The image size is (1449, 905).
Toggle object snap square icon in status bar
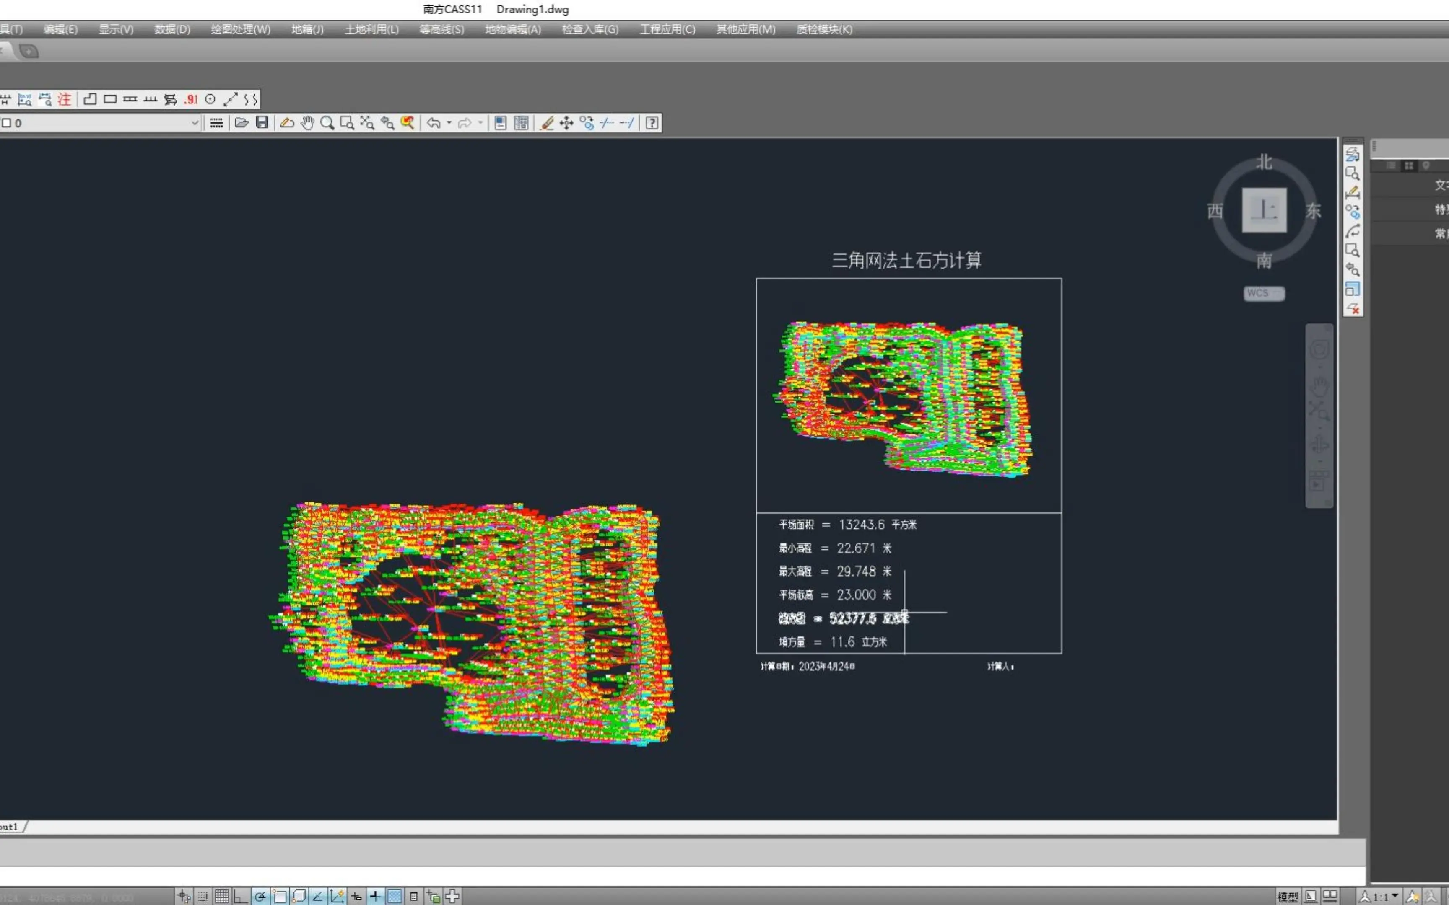tap(280, 896)
